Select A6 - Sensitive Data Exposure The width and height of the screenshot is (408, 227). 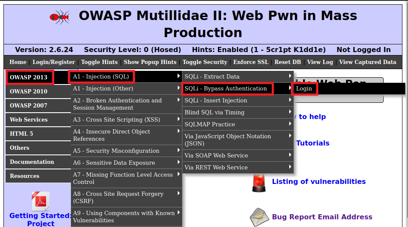click(126, 163)
